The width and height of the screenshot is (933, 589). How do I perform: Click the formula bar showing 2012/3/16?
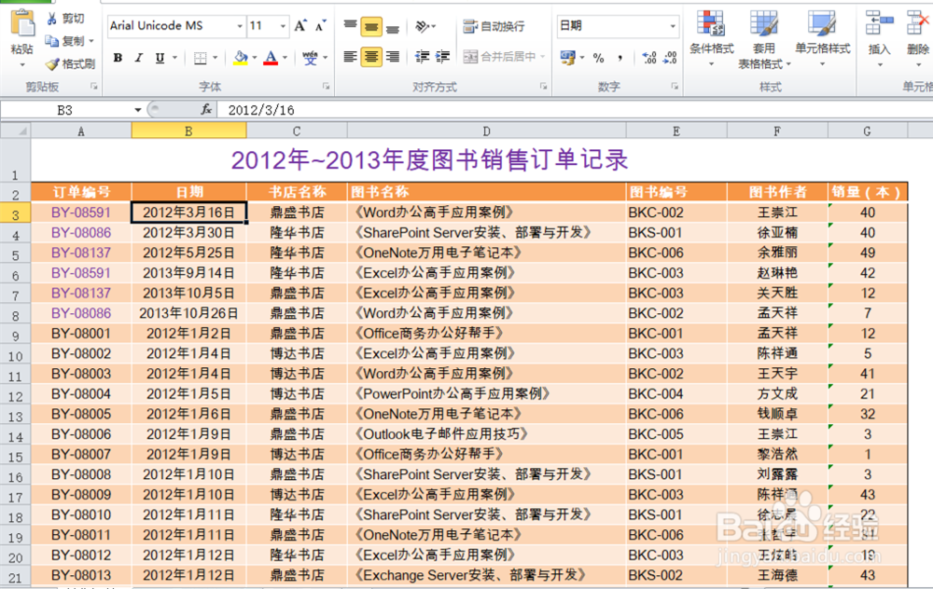point(574,110)
